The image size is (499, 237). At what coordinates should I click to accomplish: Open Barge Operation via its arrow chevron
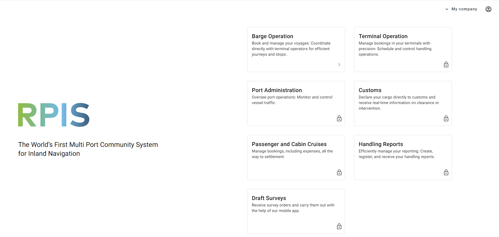339,65
